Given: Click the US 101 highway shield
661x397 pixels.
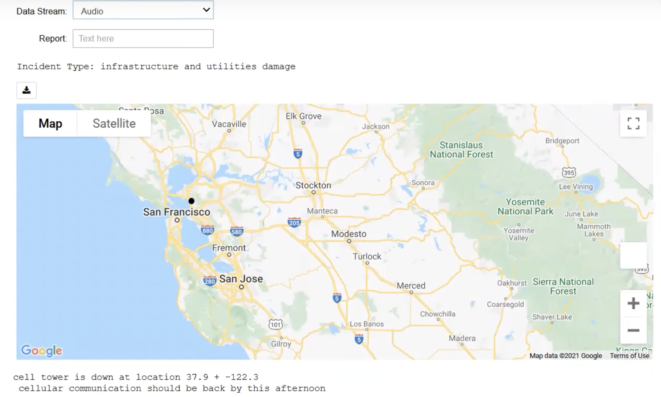Looking at the screenshot, I should [x=275, y=324].
